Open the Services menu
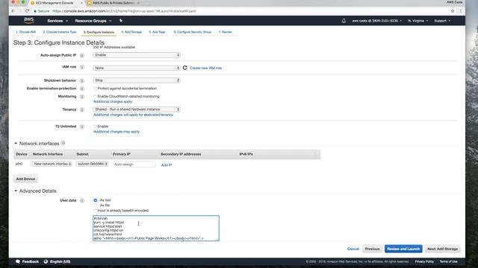The height and width of the screenshot is (268, 478). click(58, 21)
